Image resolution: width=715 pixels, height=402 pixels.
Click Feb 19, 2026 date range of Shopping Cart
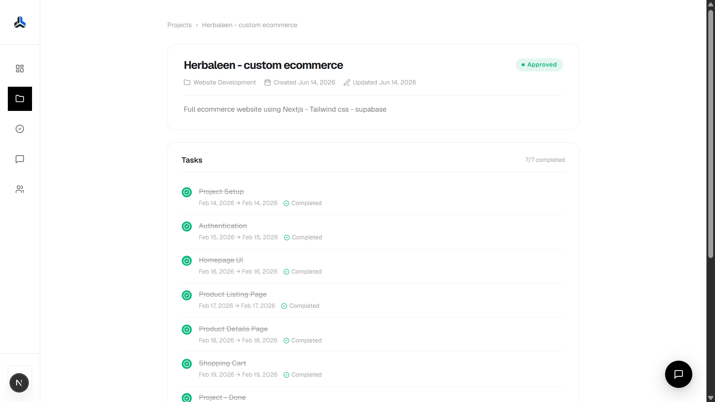click(238, 374)
